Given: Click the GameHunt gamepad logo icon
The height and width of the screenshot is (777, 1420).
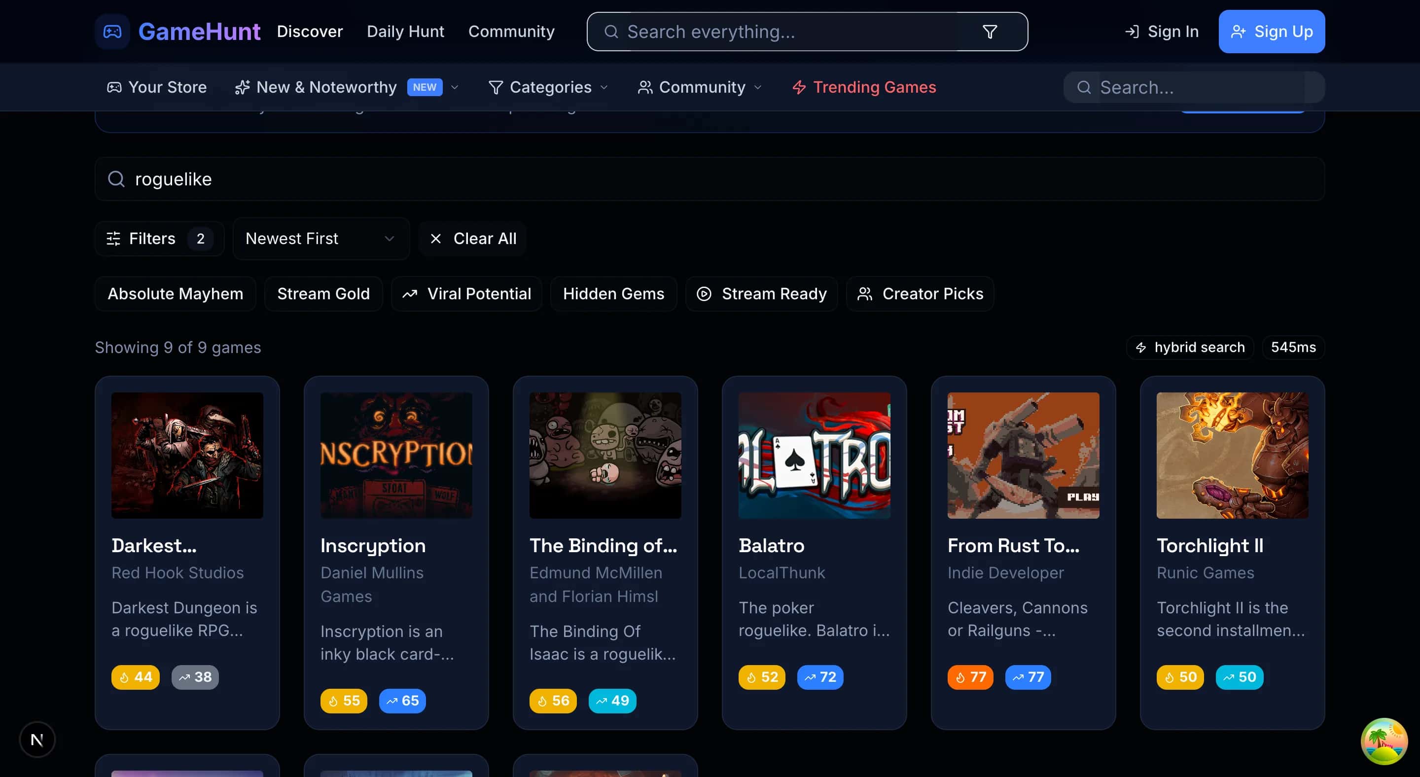Looking at the screenshot, I should click(112, 32).
